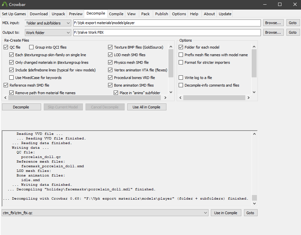Open the Set Up Games tab
The height and width of the screenshot is (235, 301).
click(14, 14)
